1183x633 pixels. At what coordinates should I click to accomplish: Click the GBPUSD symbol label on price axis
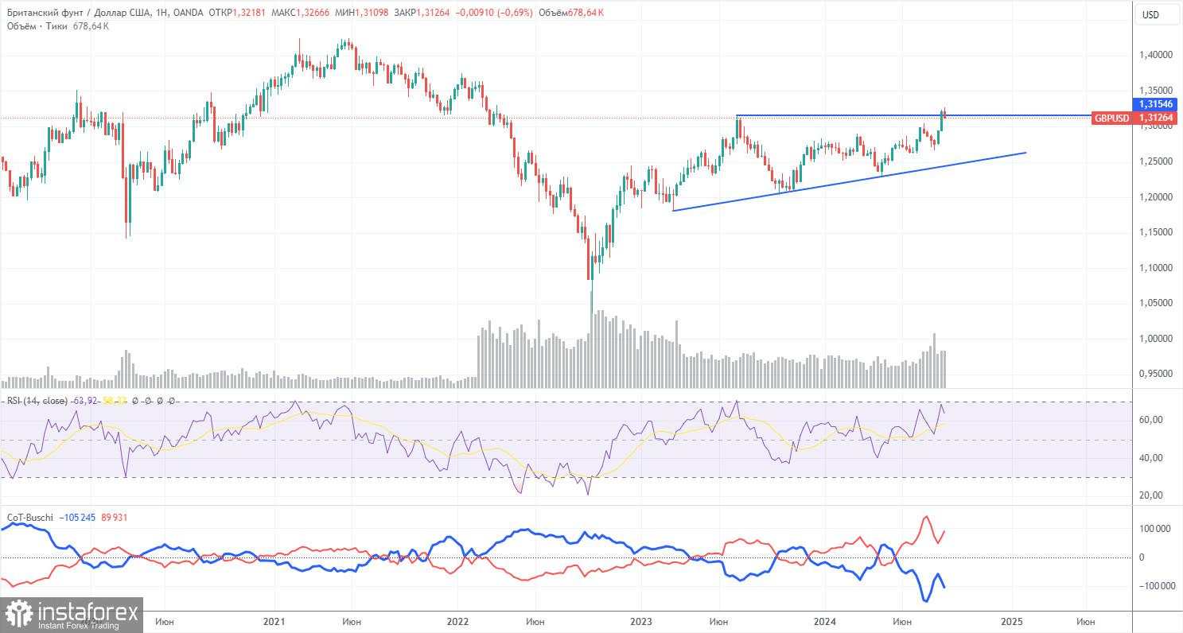tap(1111, 118)
